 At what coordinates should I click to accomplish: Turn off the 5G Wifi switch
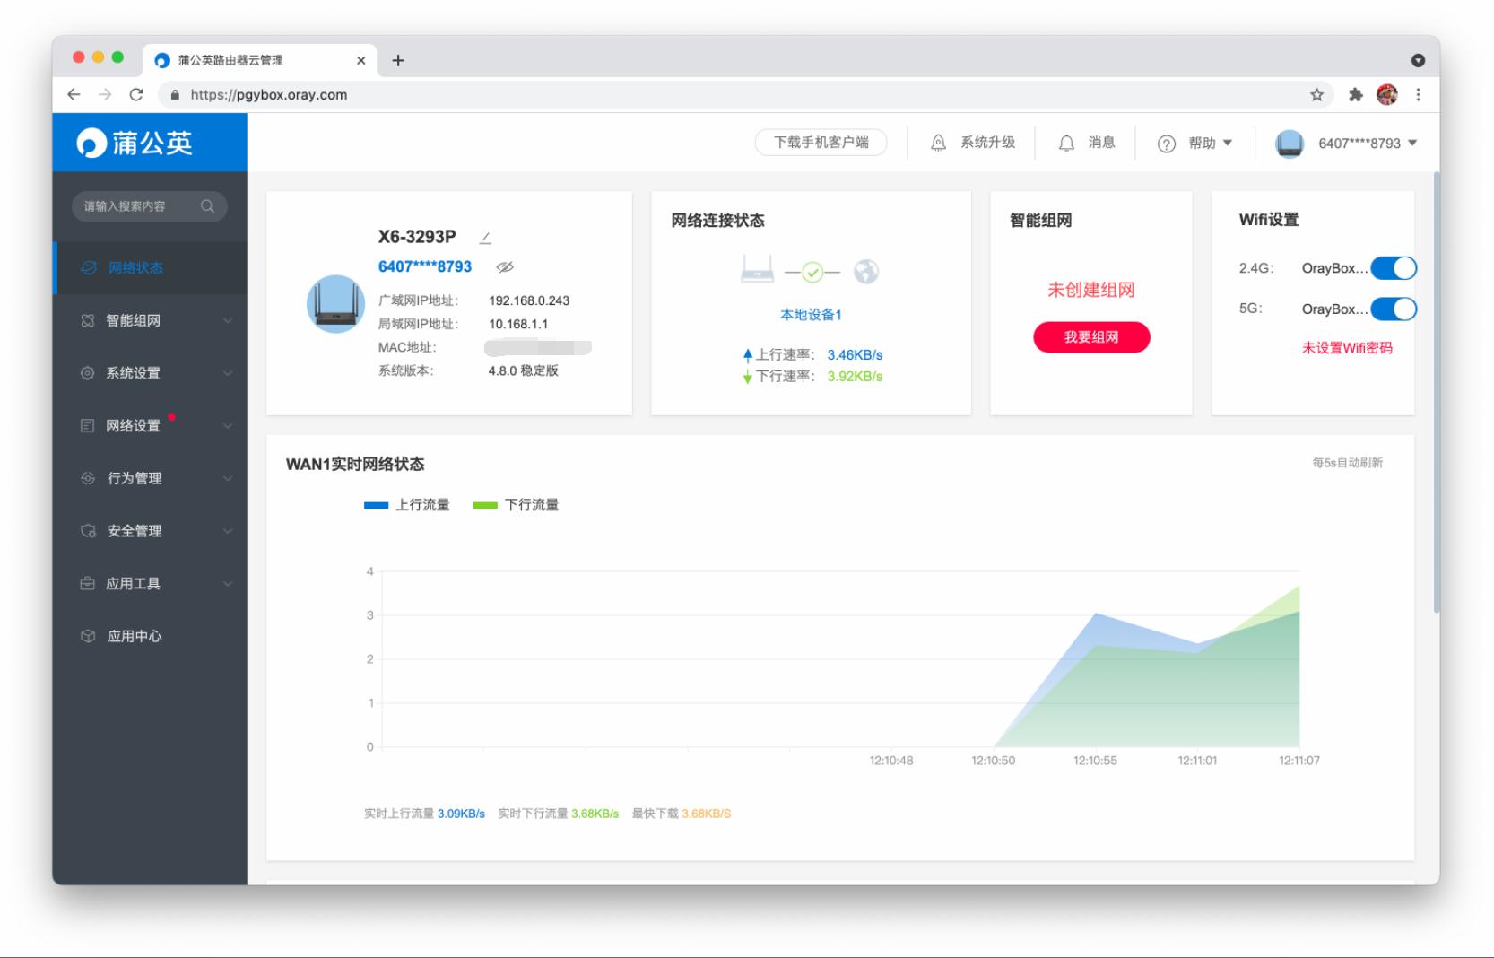1394,309
